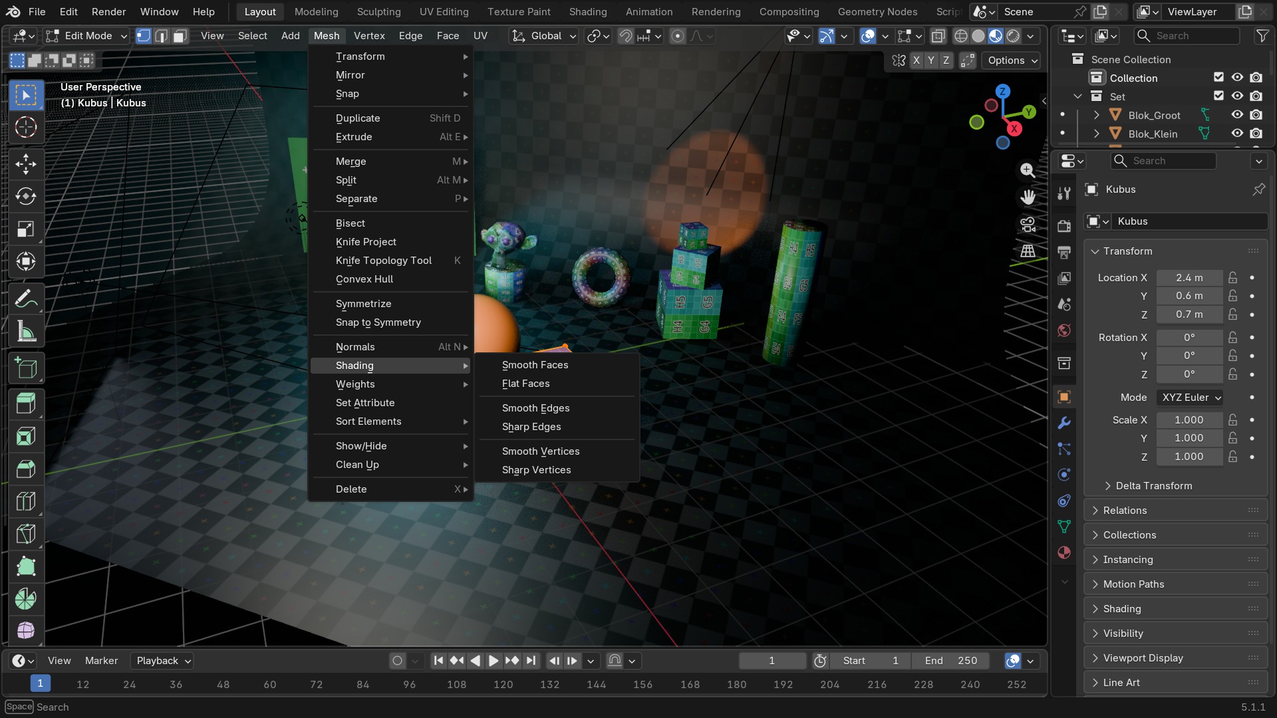Open the Modifiers wrench properties tab

click(x=1064, y=423)
